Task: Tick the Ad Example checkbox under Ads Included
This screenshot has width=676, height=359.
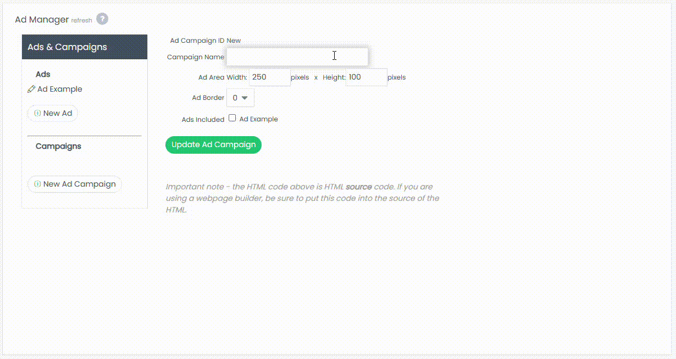Action: click(x=232, y=118)
